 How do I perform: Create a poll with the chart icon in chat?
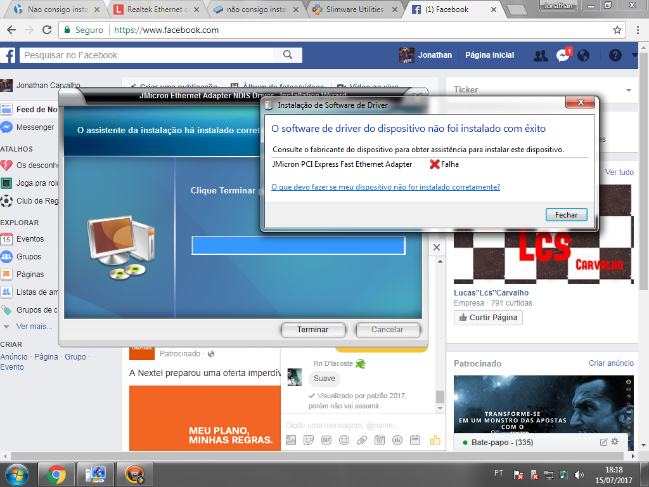click(x=397, y=440)
